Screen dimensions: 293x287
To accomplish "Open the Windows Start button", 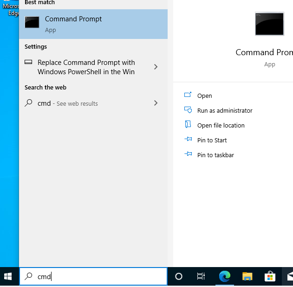I will pyautogui.click(x=8, y=276).
